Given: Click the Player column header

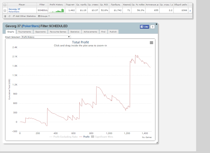Looking at the screenshot, I should tap(22, 5).
